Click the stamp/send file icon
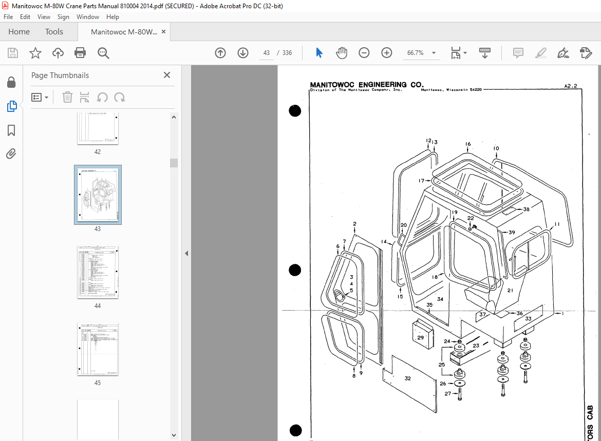The image size is (601, 441). 586,53
